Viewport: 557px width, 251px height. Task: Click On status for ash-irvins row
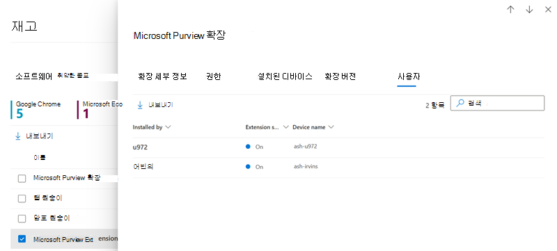(254, 167)
